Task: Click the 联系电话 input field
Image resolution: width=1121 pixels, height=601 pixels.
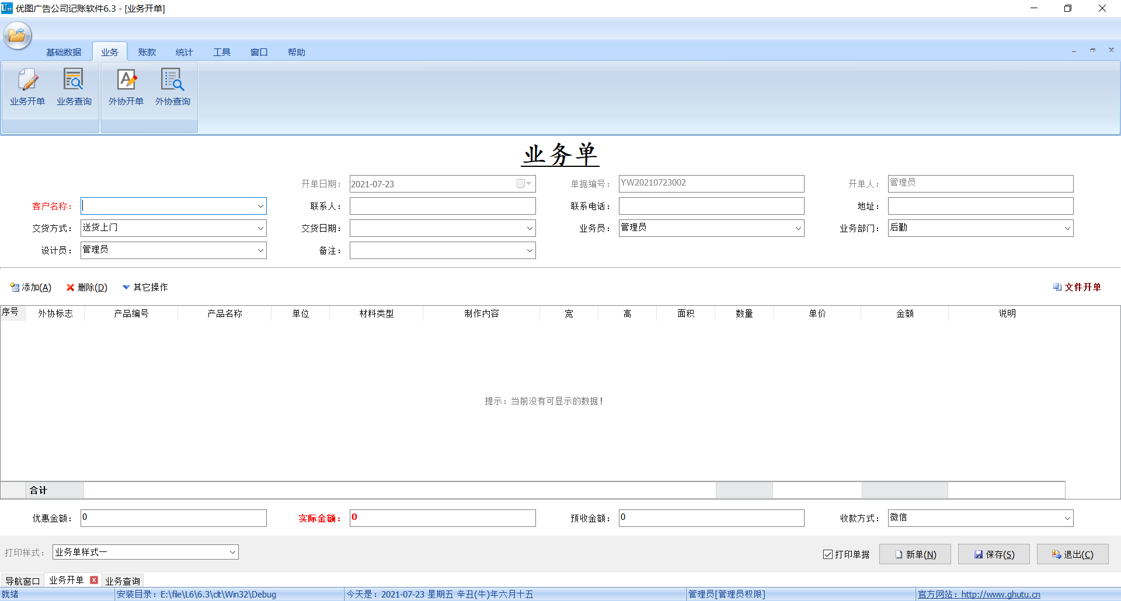Action: pos(711,206)
